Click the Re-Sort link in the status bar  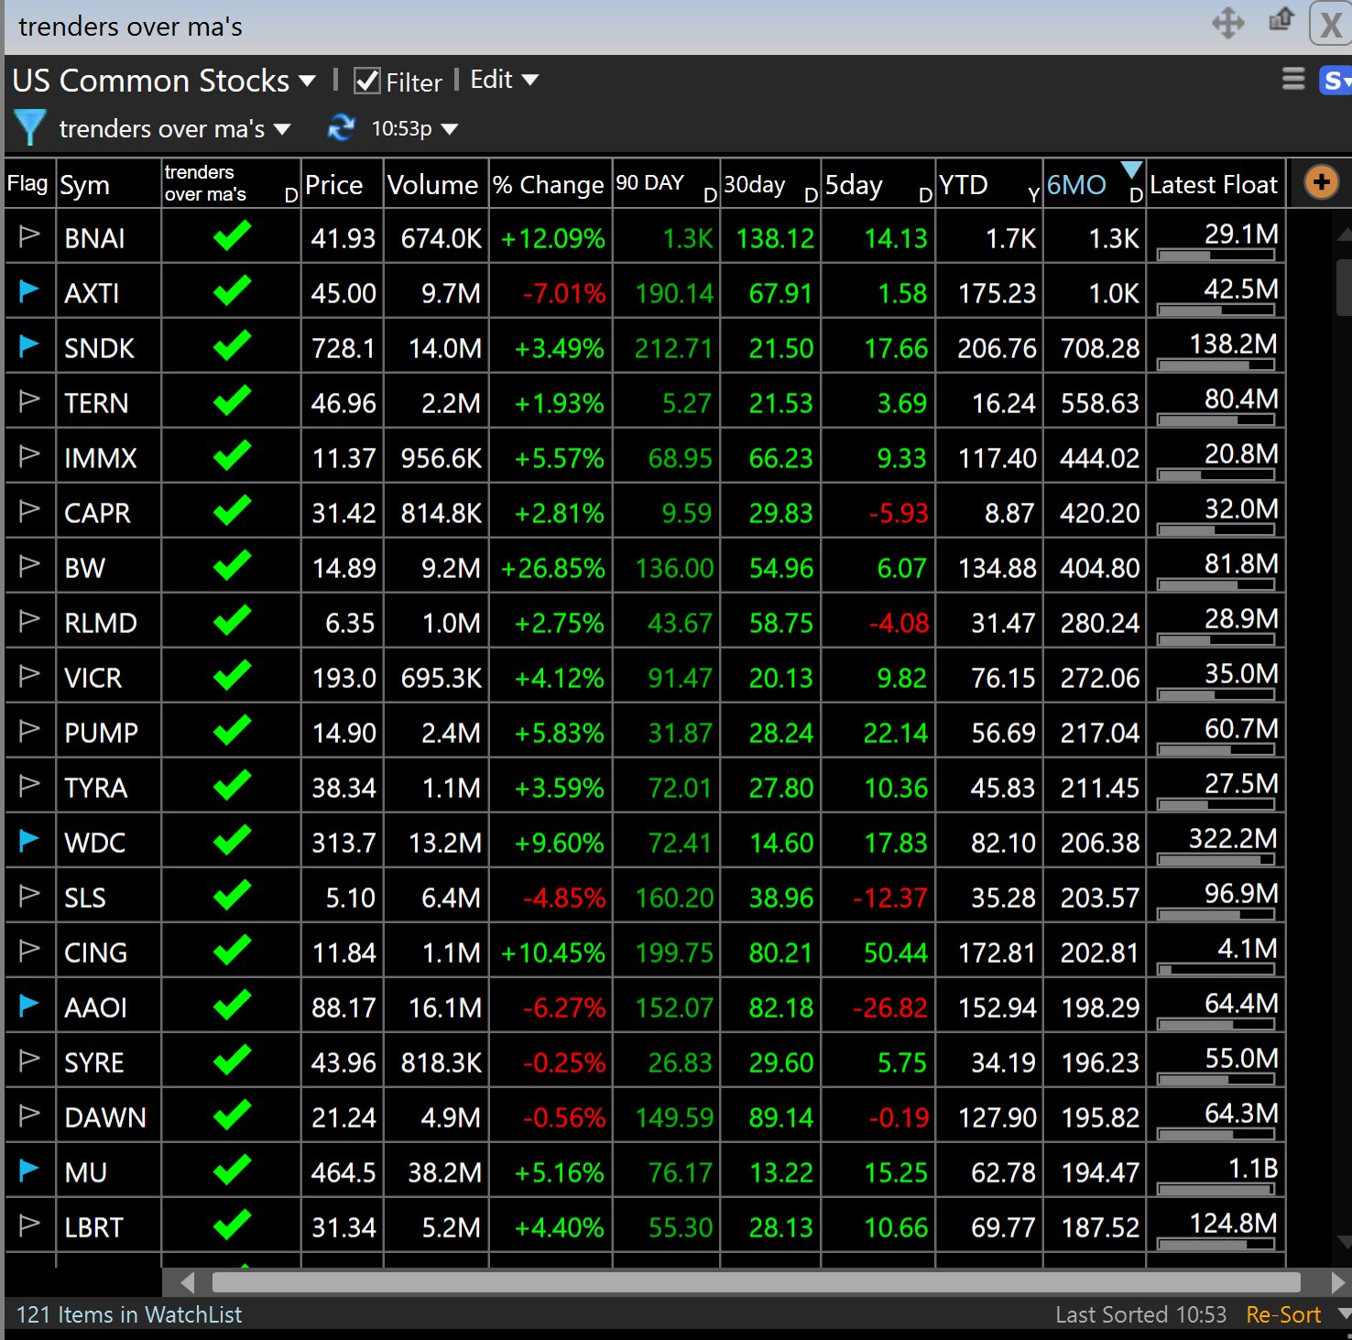tap(1283, 1313)
